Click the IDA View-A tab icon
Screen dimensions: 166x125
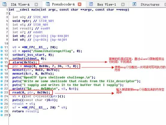point(5,4)
